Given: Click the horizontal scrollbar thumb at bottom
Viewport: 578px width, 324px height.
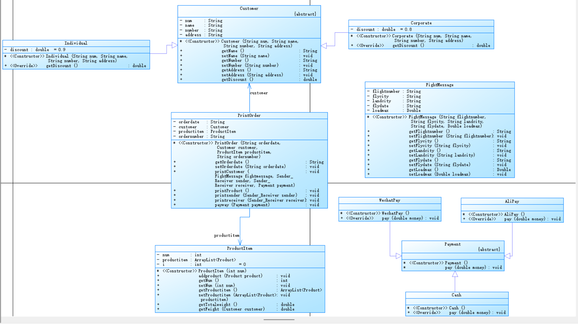Looking at the screenshot, I should (279, 319).
